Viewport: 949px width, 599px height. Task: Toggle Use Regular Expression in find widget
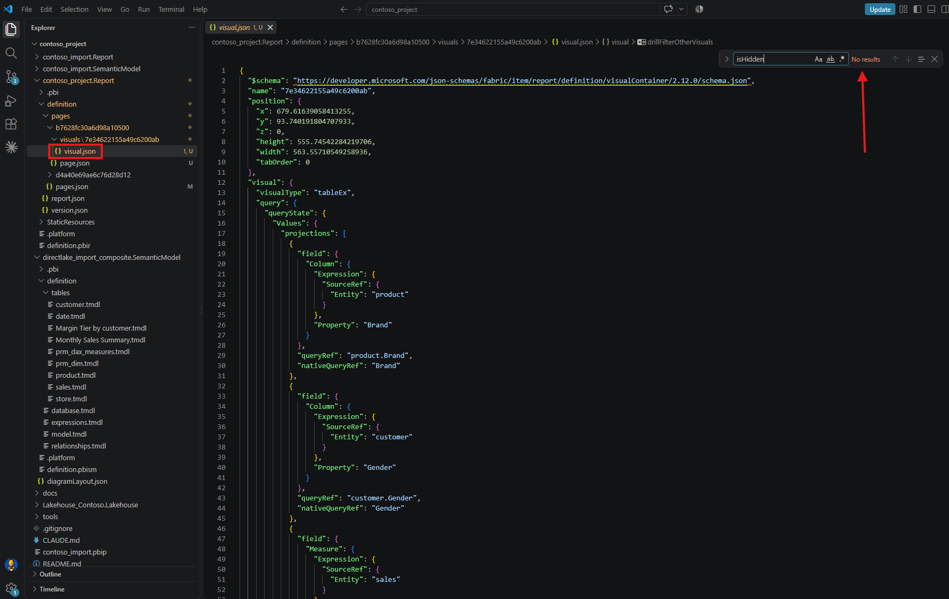pyautogui.click(x=842, y=59)
